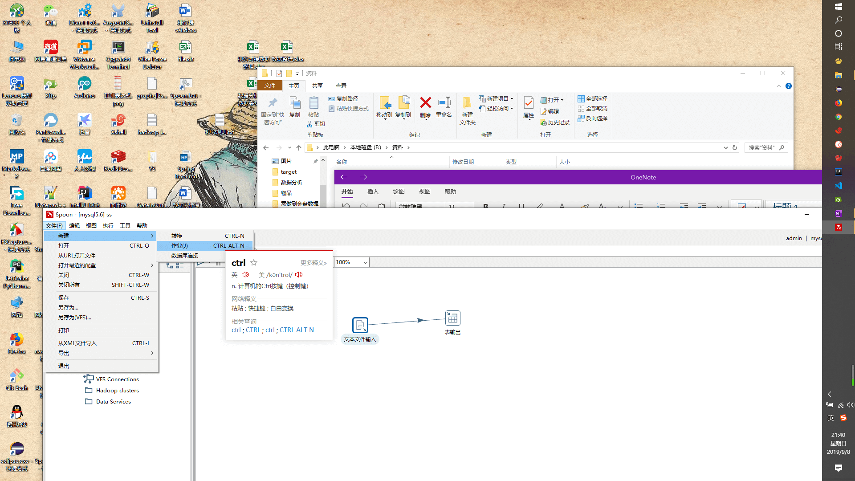Click 全部选择 select all in Explorer
The image size is (855, 481).
point(593,99)
